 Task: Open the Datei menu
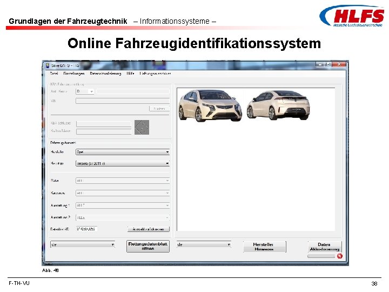54,74
